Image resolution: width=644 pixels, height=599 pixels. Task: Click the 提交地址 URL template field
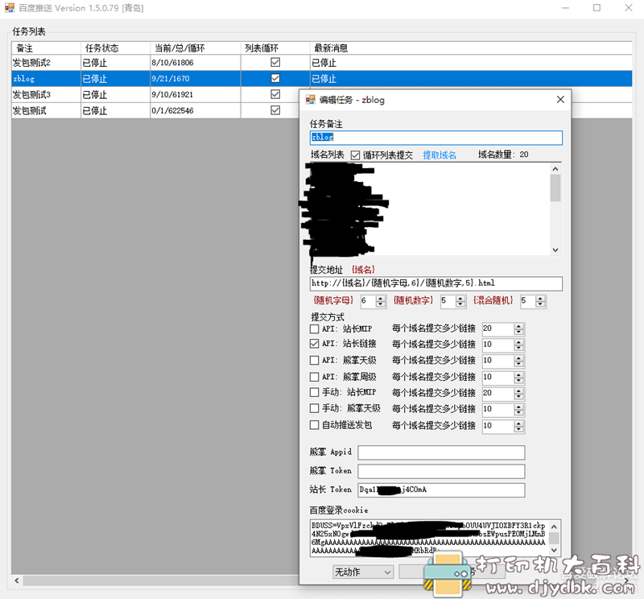point(436,283)
